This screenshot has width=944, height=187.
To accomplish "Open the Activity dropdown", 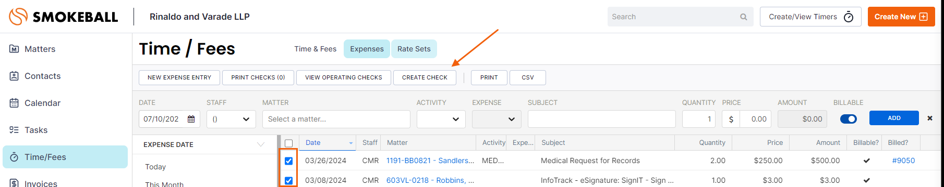I will 441,119.
